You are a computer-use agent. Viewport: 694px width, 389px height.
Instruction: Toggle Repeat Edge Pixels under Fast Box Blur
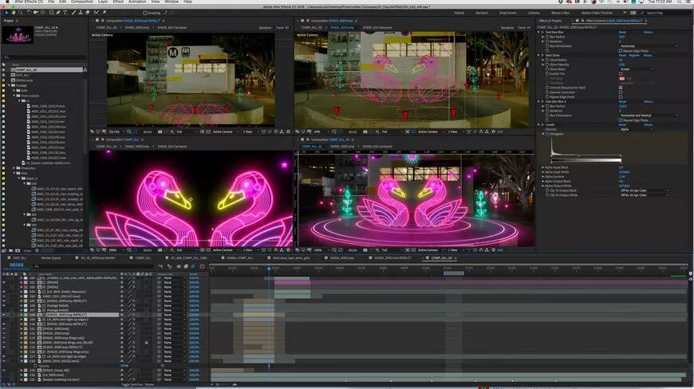click(621, 51)
